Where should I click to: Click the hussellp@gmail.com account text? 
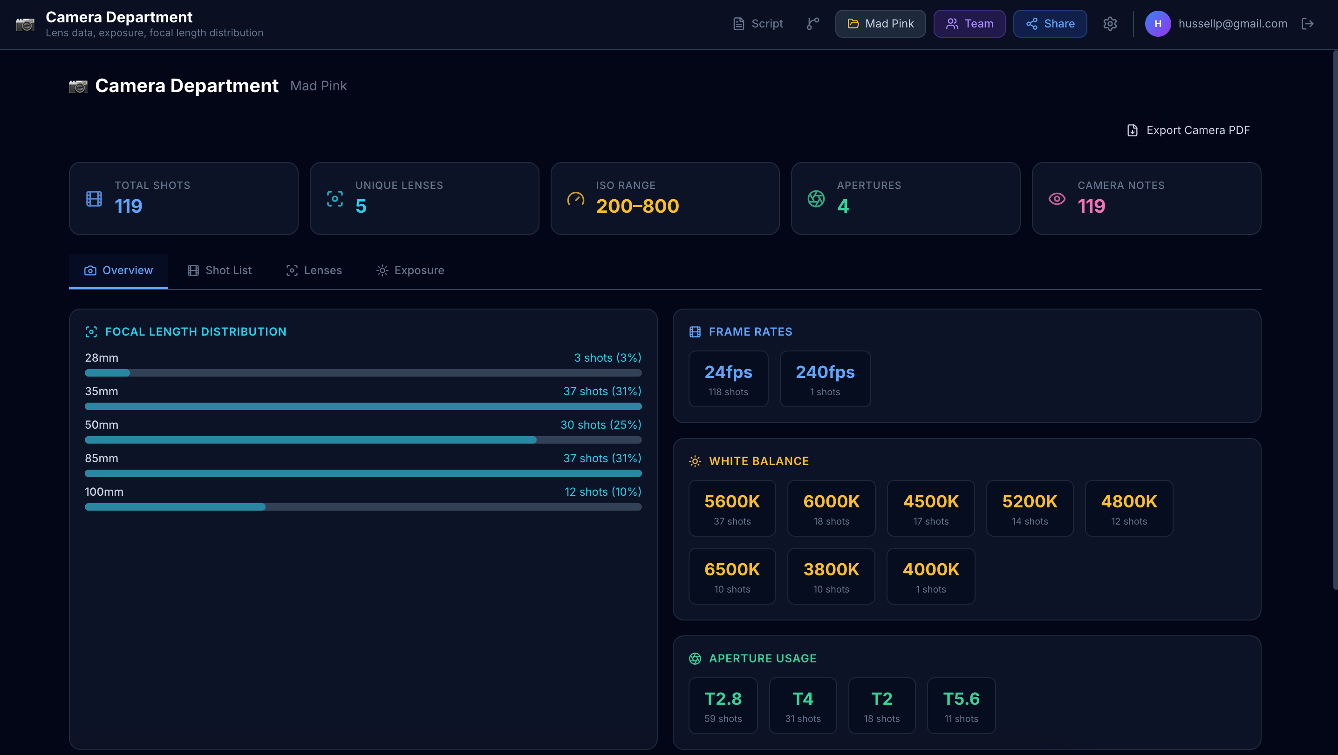[1233, 23]
